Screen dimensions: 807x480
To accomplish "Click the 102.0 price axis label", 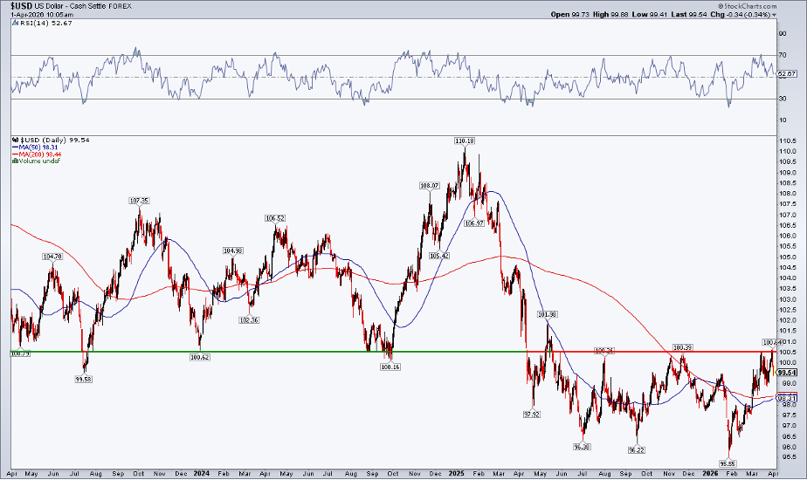I will click(x=786, y=320).
